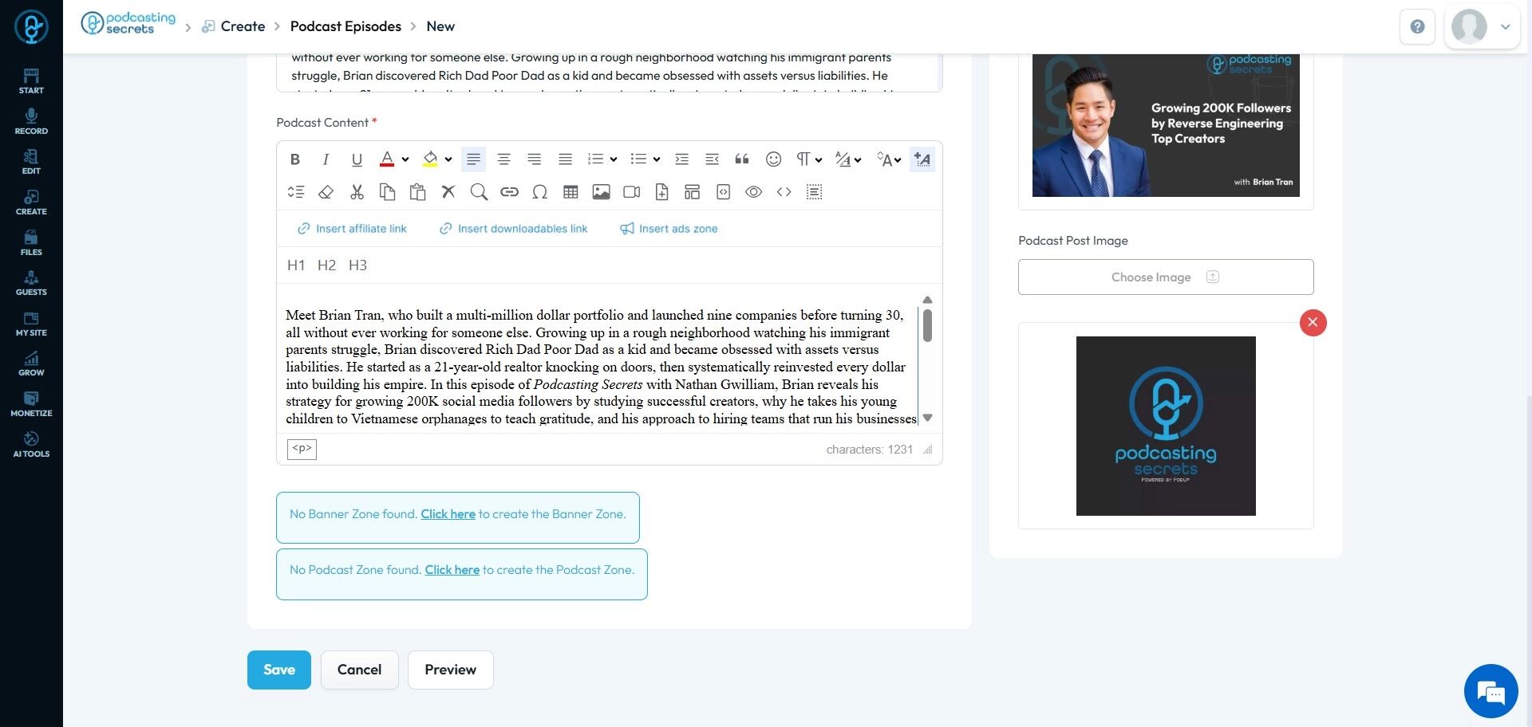The height and width of the screenshot is (727, 1532).
Task: Decrease paragraph indent
Action: pyautogui.click(x=713, y=159)
